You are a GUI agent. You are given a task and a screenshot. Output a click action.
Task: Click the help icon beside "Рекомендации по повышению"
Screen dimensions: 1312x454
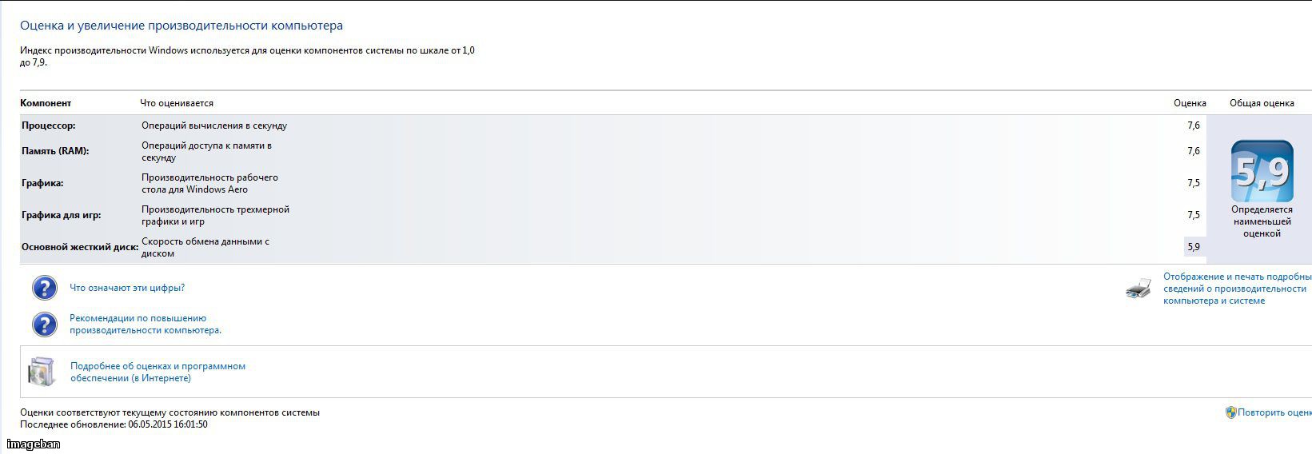click(x=45, y=324)
